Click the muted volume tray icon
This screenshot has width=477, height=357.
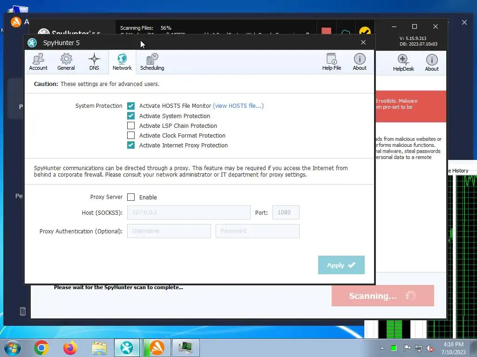click(x=430, y=348)
